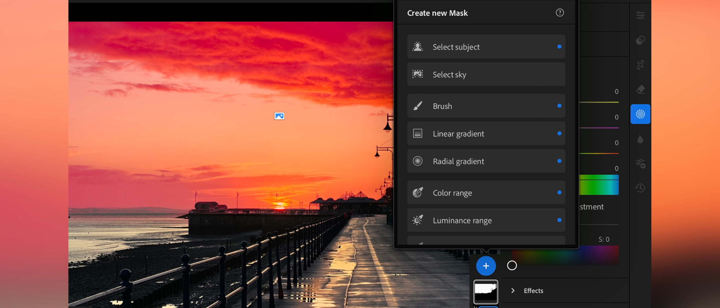
Task: Click the circle icon next to add button
Action: tap(512, 266)
